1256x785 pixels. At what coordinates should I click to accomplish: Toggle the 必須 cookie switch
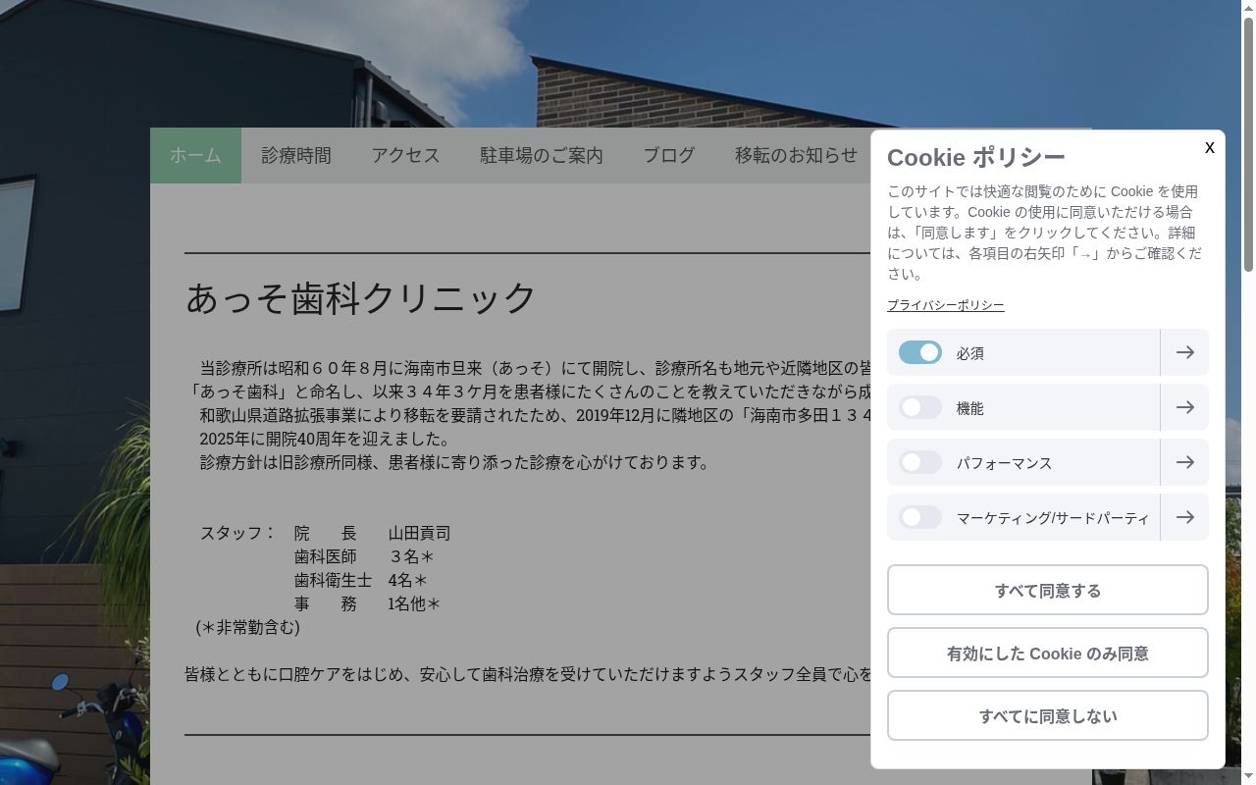[920, 352]
